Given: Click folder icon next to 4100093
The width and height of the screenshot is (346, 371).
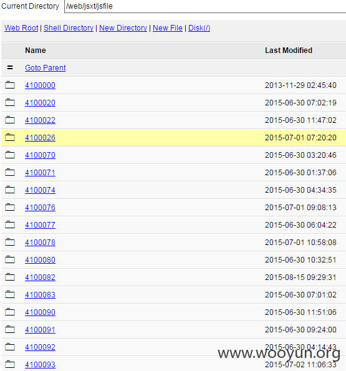Looking at the screenshot, I should pos(10,364).
